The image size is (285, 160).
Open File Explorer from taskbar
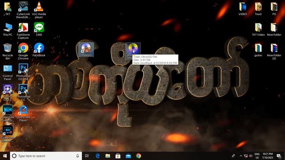[108, 156]
